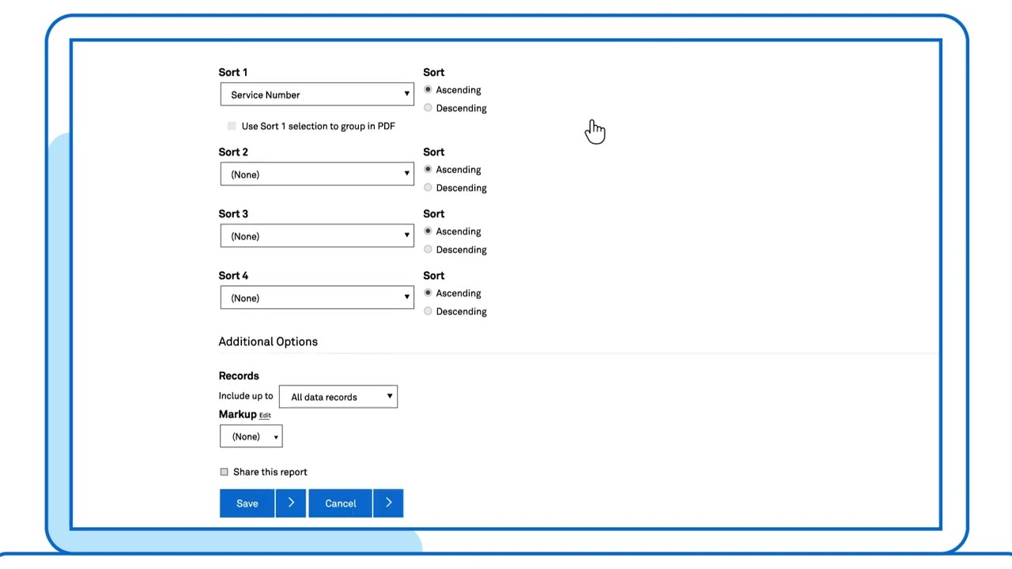Expand the Sort 4 dropdown
This screenshot has height=569, width=1012.
click(x=316, y=298)
